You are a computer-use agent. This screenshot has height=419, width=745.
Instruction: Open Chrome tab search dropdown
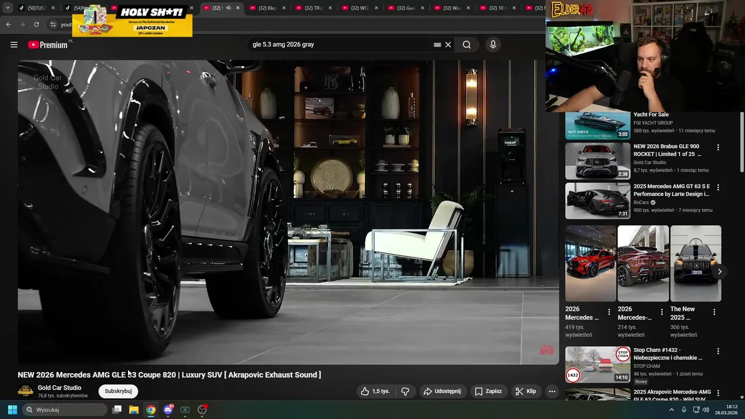point(8,8)
